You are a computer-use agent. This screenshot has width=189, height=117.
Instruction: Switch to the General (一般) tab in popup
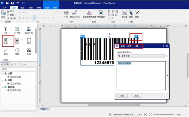point(136,46)
